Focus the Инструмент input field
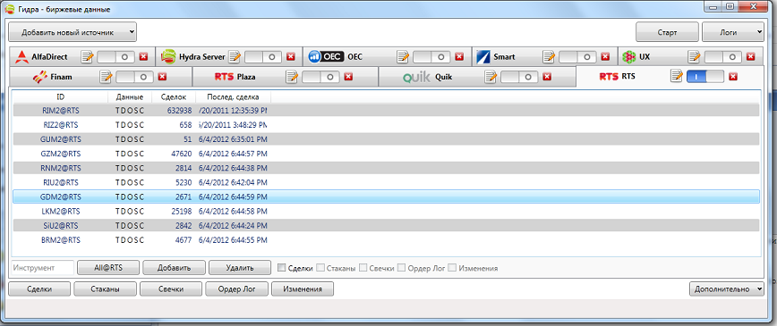Screen dimensions: 777x326 pyautogui.click(x=43, y=268)
